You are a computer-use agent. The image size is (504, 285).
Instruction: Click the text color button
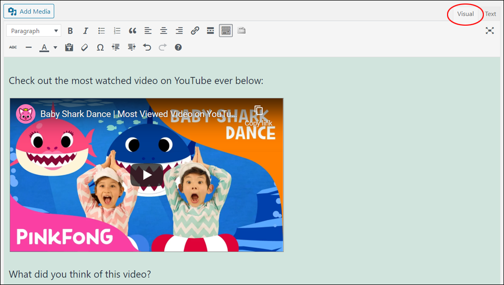(44, 47)
